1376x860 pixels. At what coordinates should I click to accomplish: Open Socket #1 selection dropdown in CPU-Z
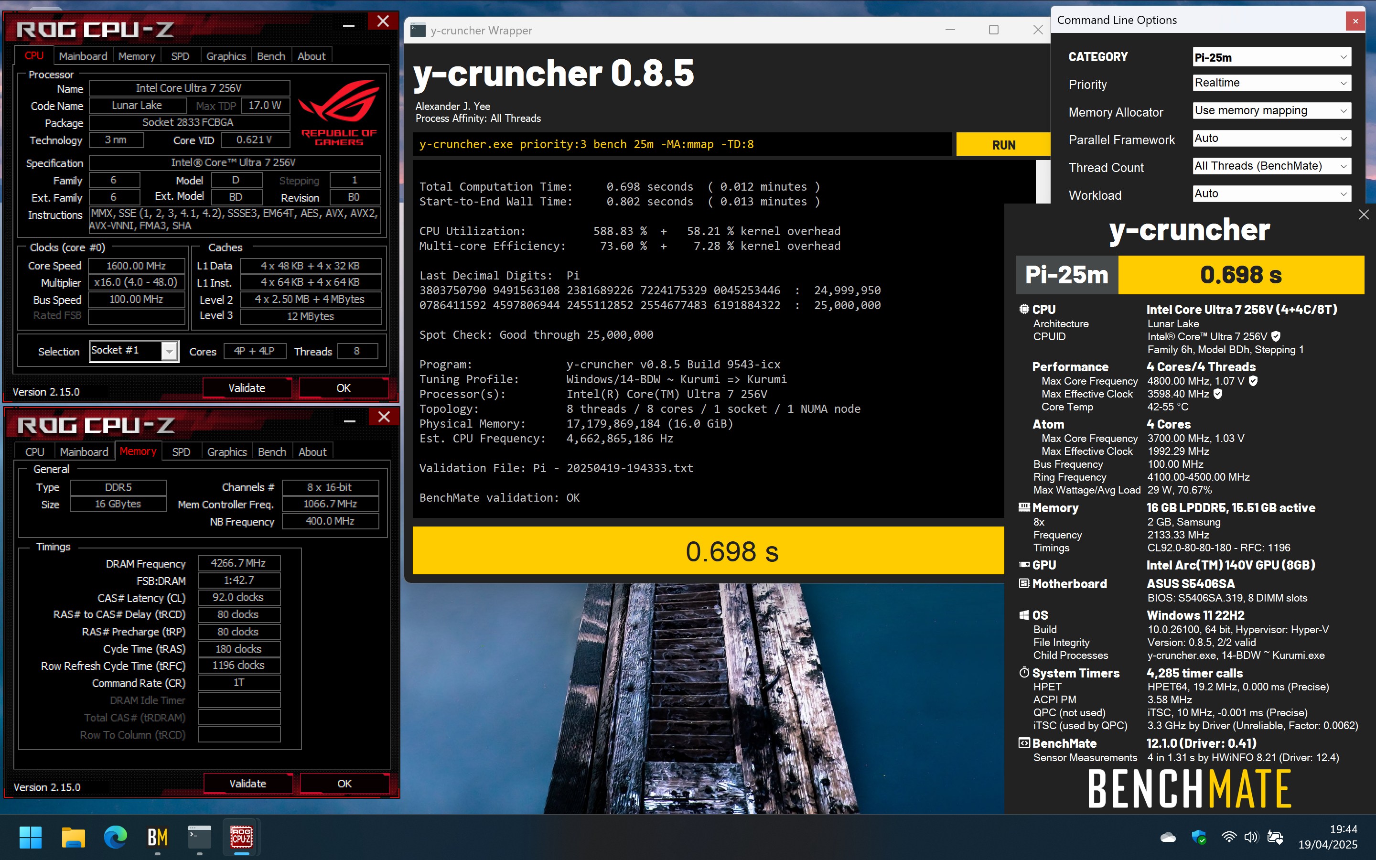point(134,351)
